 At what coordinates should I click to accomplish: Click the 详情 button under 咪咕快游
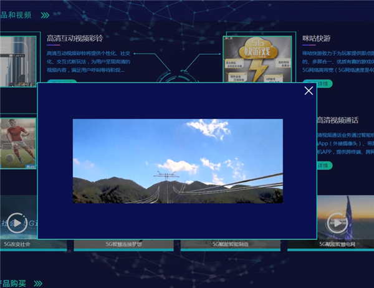point(325,84)
